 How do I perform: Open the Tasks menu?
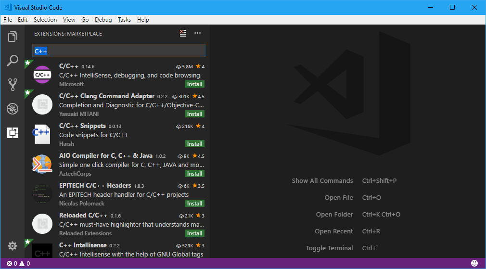(x=124, y=20)
